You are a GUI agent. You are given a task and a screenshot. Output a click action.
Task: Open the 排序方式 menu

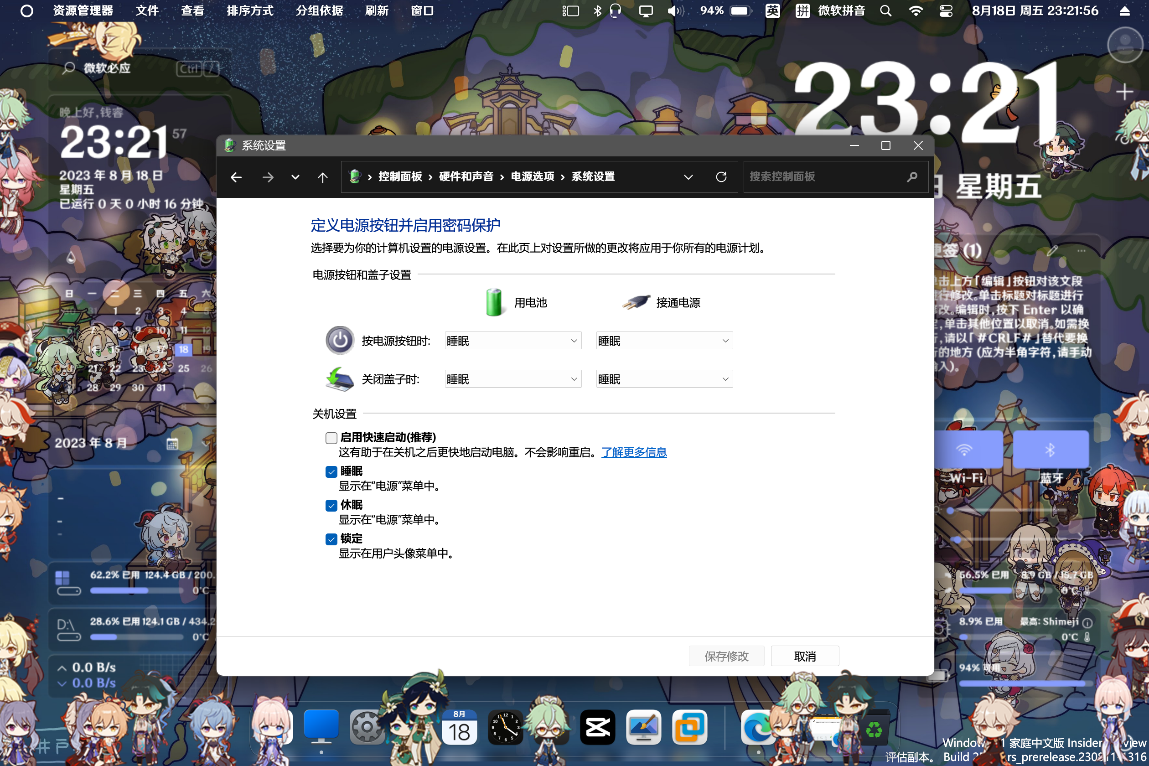250,11
